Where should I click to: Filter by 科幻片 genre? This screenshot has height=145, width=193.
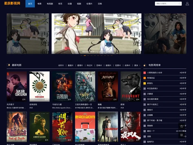pos(90,65)
